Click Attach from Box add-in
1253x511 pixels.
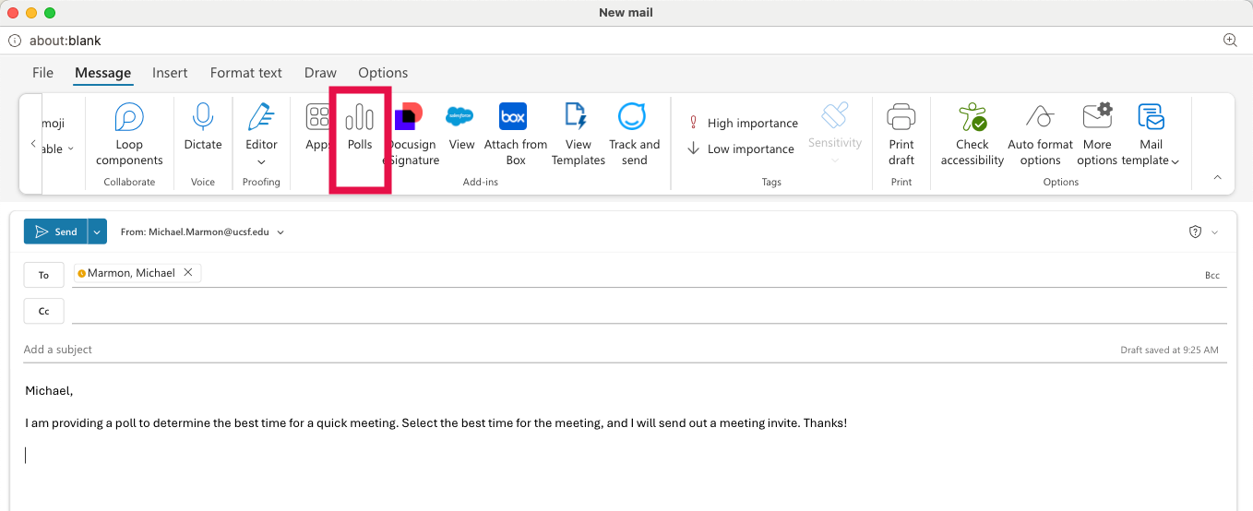coord(516,134)
